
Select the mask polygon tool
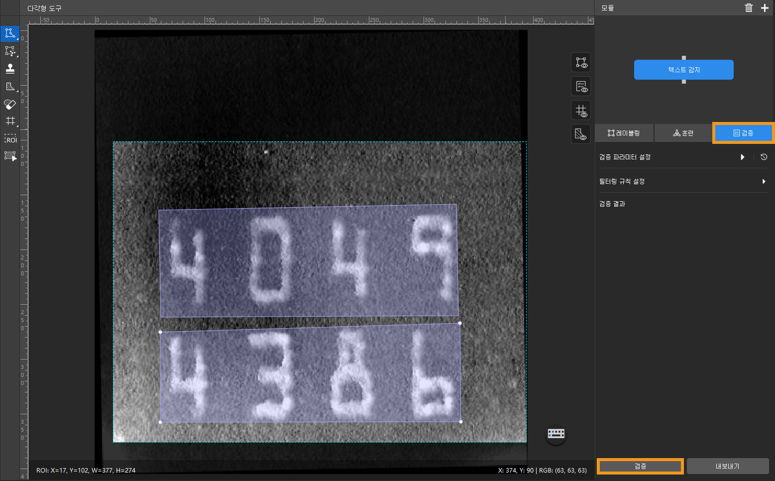(10, 87)
